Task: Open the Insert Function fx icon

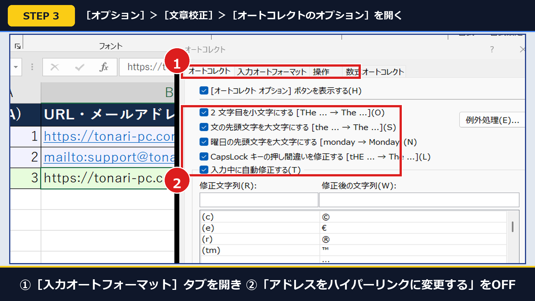Action: coord(104,67)
